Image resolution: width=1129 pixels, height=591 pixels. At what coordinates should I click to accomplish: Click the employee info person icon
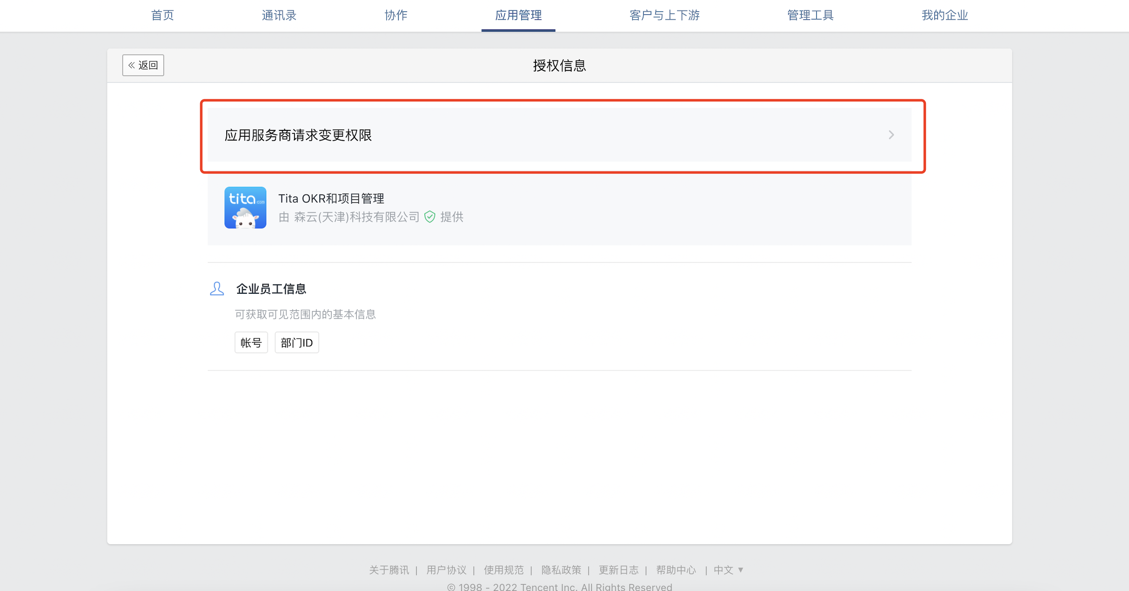(x=217, y=288)
